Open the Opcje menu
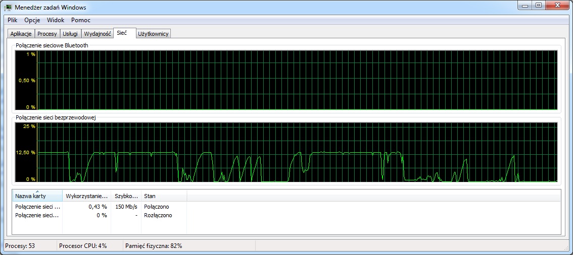The height and width of the screenshot is (255, 573). pos(32,20)
